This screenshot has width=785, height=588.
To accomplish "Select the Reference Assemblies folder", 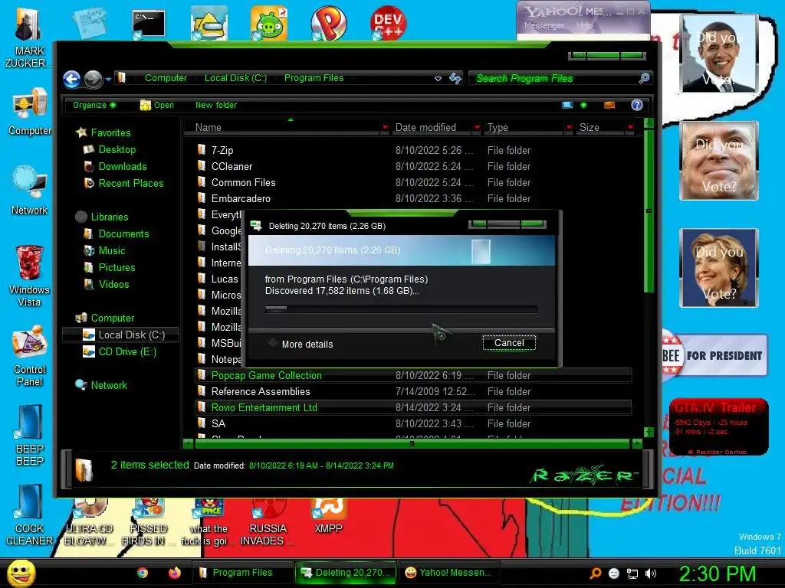I will point(413,391).
